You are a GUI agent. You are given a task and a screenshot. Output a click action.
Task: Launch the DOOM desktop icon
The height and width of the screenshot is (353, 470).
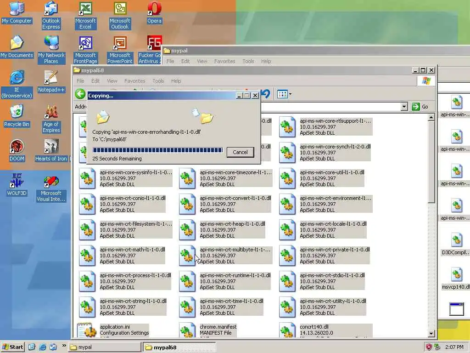click(x=17, y=151)
